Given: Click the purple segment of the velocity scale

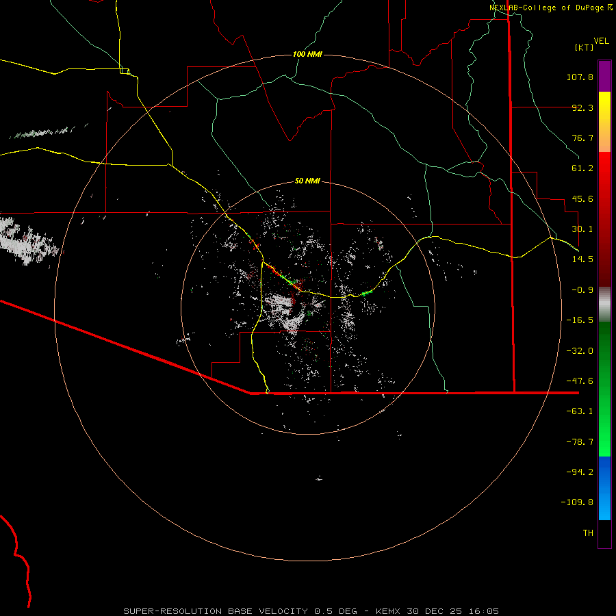Looking at the screenshot, I should point(604,76).
